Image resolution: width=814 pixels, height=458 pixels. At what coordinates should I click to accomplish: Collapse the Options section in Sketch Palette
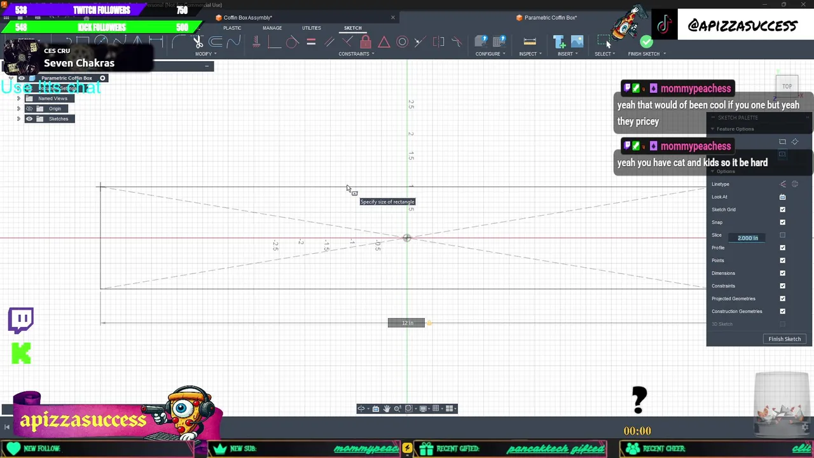pyautogui.click(x=713, y=172)
